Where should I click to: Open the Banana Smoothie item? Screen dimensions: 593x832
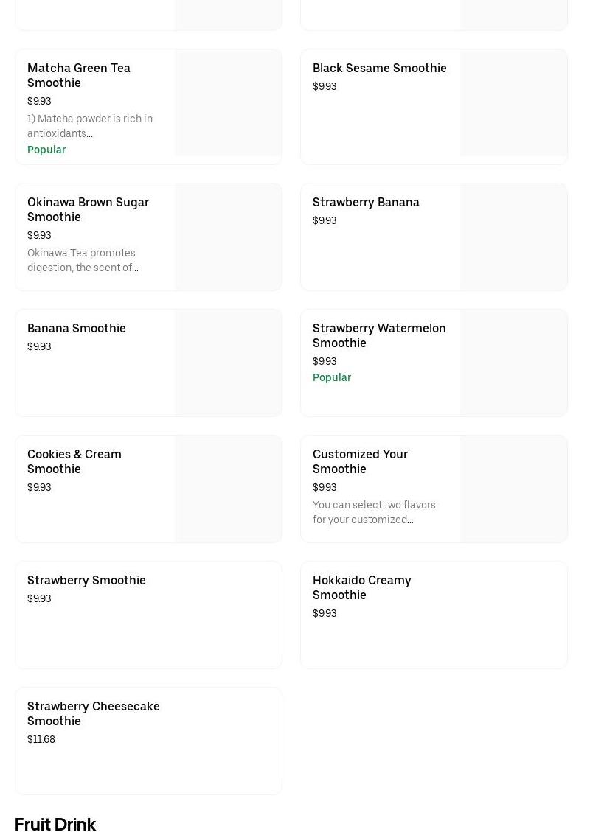(x=77, y=328)
